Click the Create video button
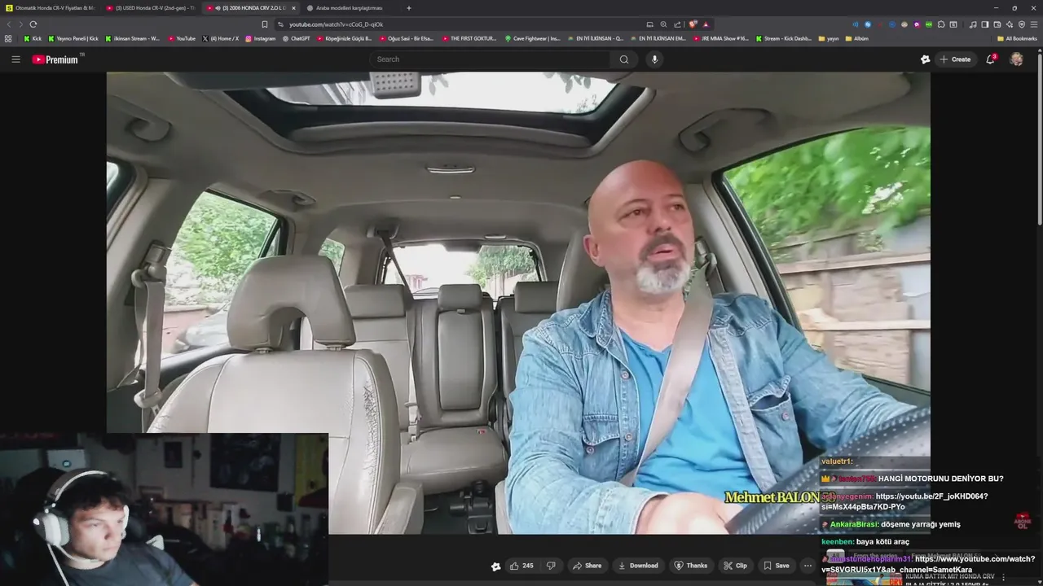 955,59
